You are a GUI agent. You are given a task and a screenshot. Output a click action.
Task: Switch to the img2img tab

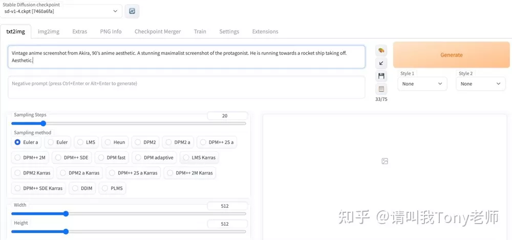[x=49, y=31]
